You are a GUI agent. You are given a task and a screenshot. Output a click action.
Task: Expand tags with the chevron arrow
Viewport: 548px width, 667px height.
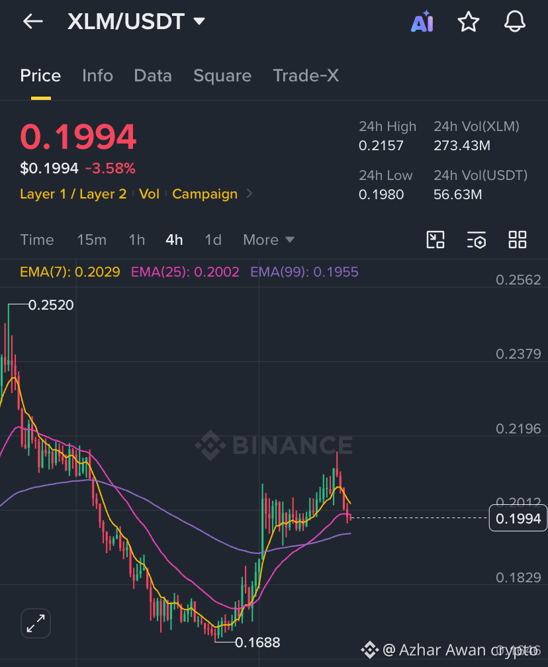[x=250, y=193]
